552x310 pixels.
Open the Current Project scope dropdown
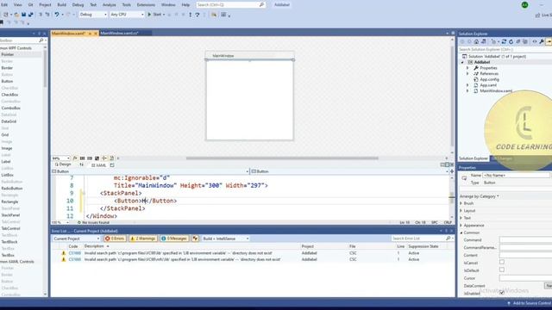coord(77,239)
